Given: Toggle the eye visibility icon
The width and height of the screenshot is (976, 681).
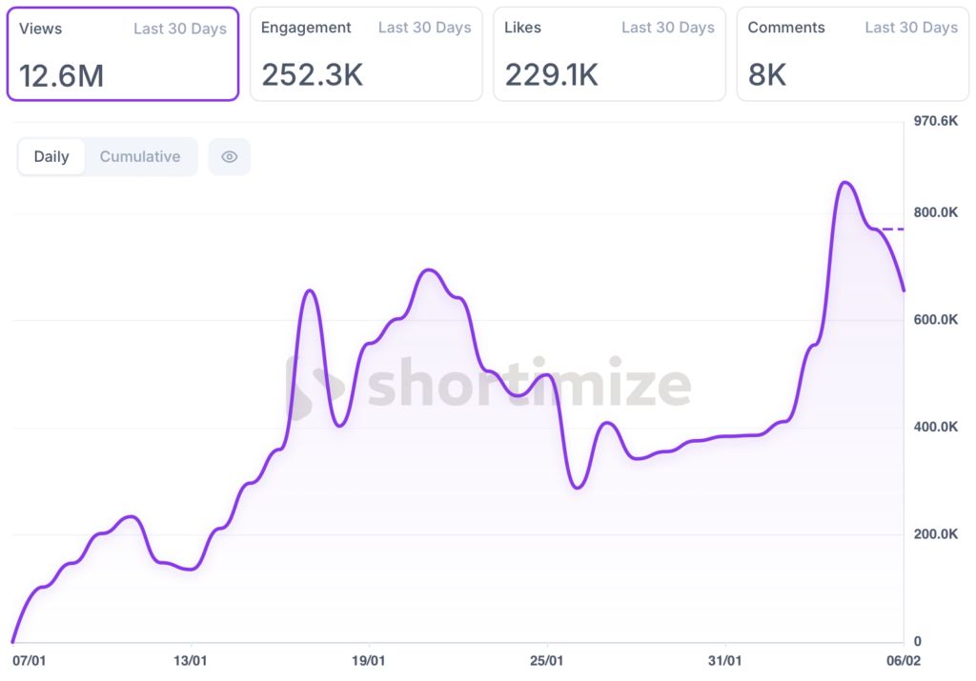Looking at the screenshot, I should click(230, 157).
